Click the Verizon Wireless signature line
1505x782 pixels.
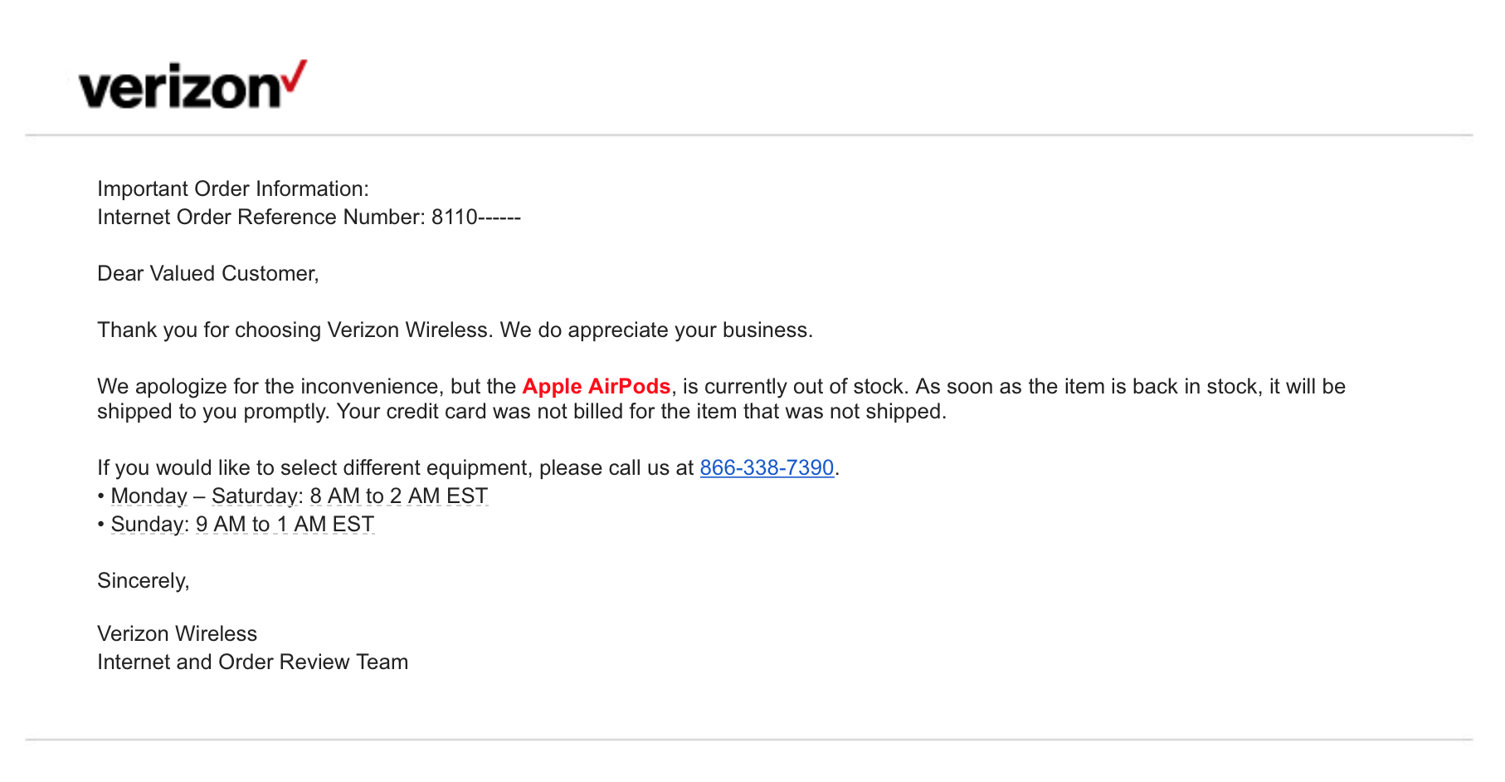tap(178, 634)
